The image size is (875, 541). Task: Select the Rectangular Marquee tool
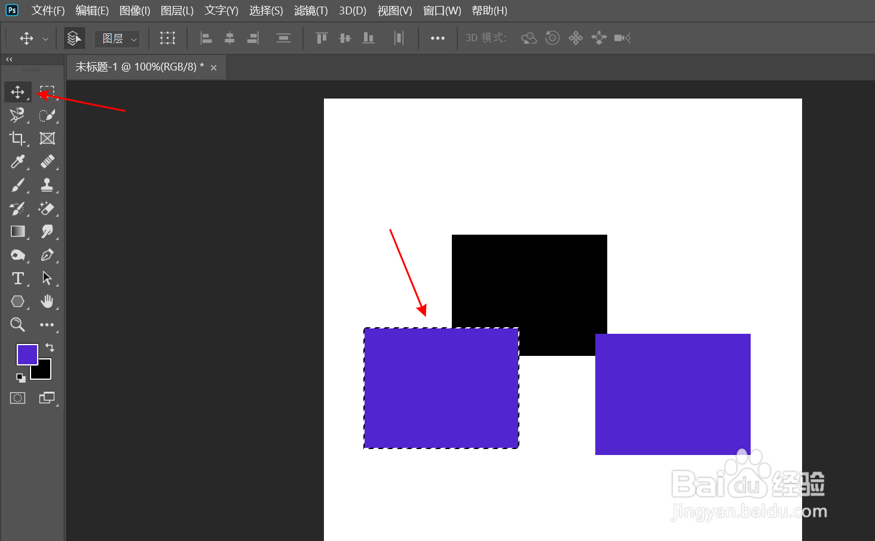point(47,92)
